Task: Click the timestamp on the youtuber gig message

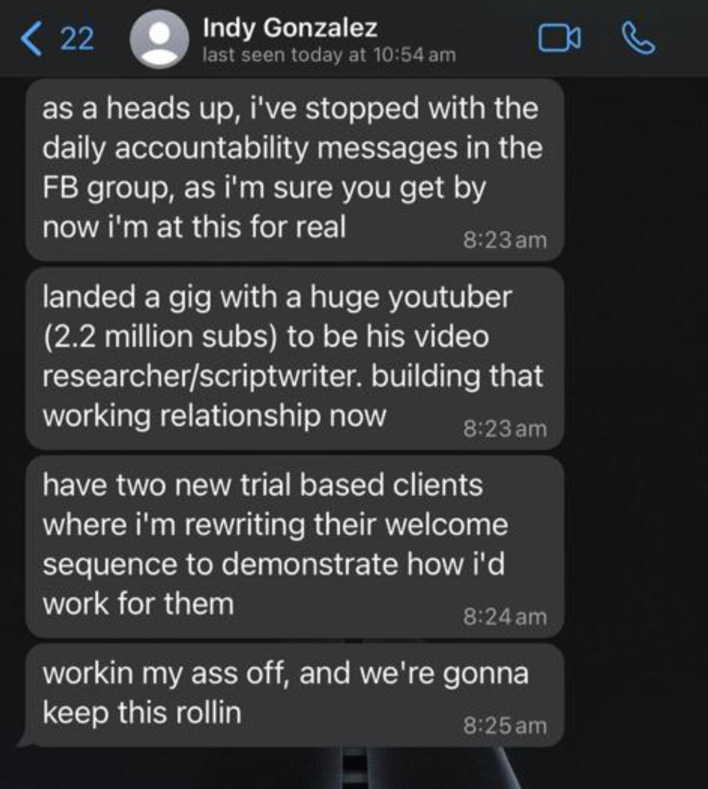Action: click(505, 429)
